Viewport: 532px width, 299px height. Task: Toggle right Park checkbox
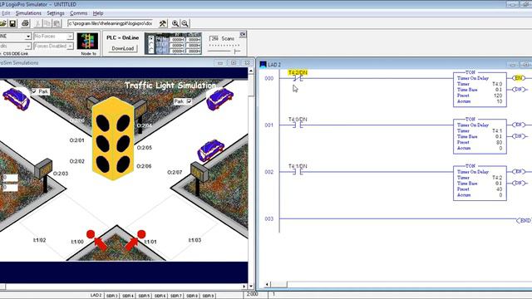189,101
